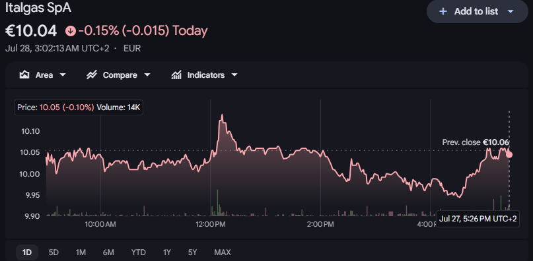
Task: Click the €10.04 current price
Action: pos(31,31)
